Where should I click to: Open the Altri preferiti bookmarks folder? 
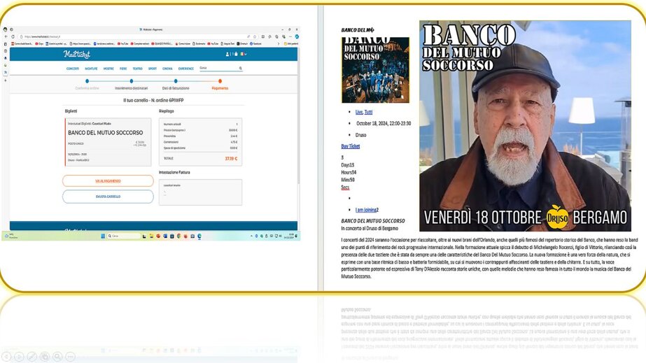click(x=291, y=43)
